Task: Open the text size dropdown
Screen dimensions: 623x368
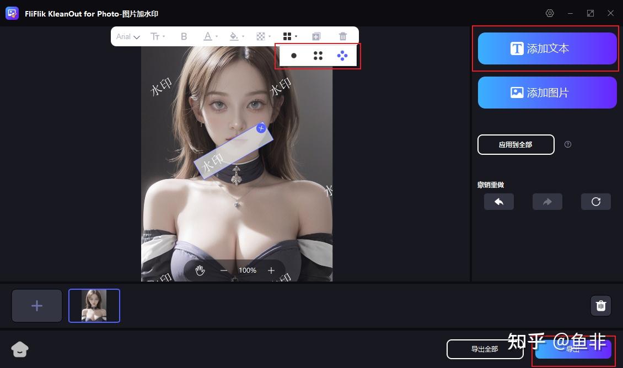Action: tap(158, 36)
